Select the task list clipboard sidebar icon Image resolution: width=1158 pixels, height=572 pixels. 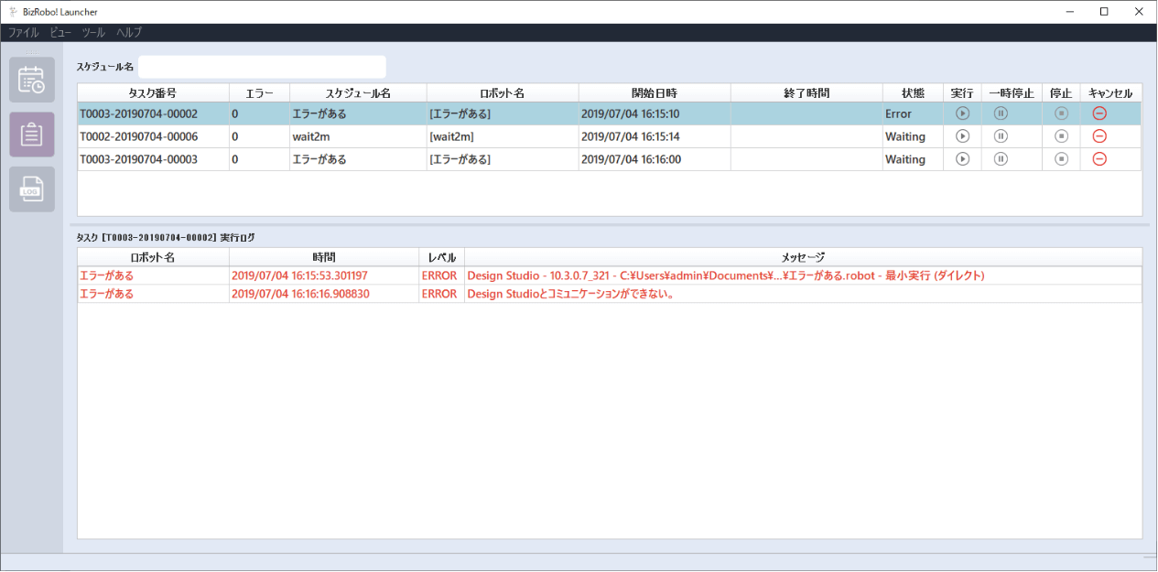pyautogui.click(x=32, y=135)
